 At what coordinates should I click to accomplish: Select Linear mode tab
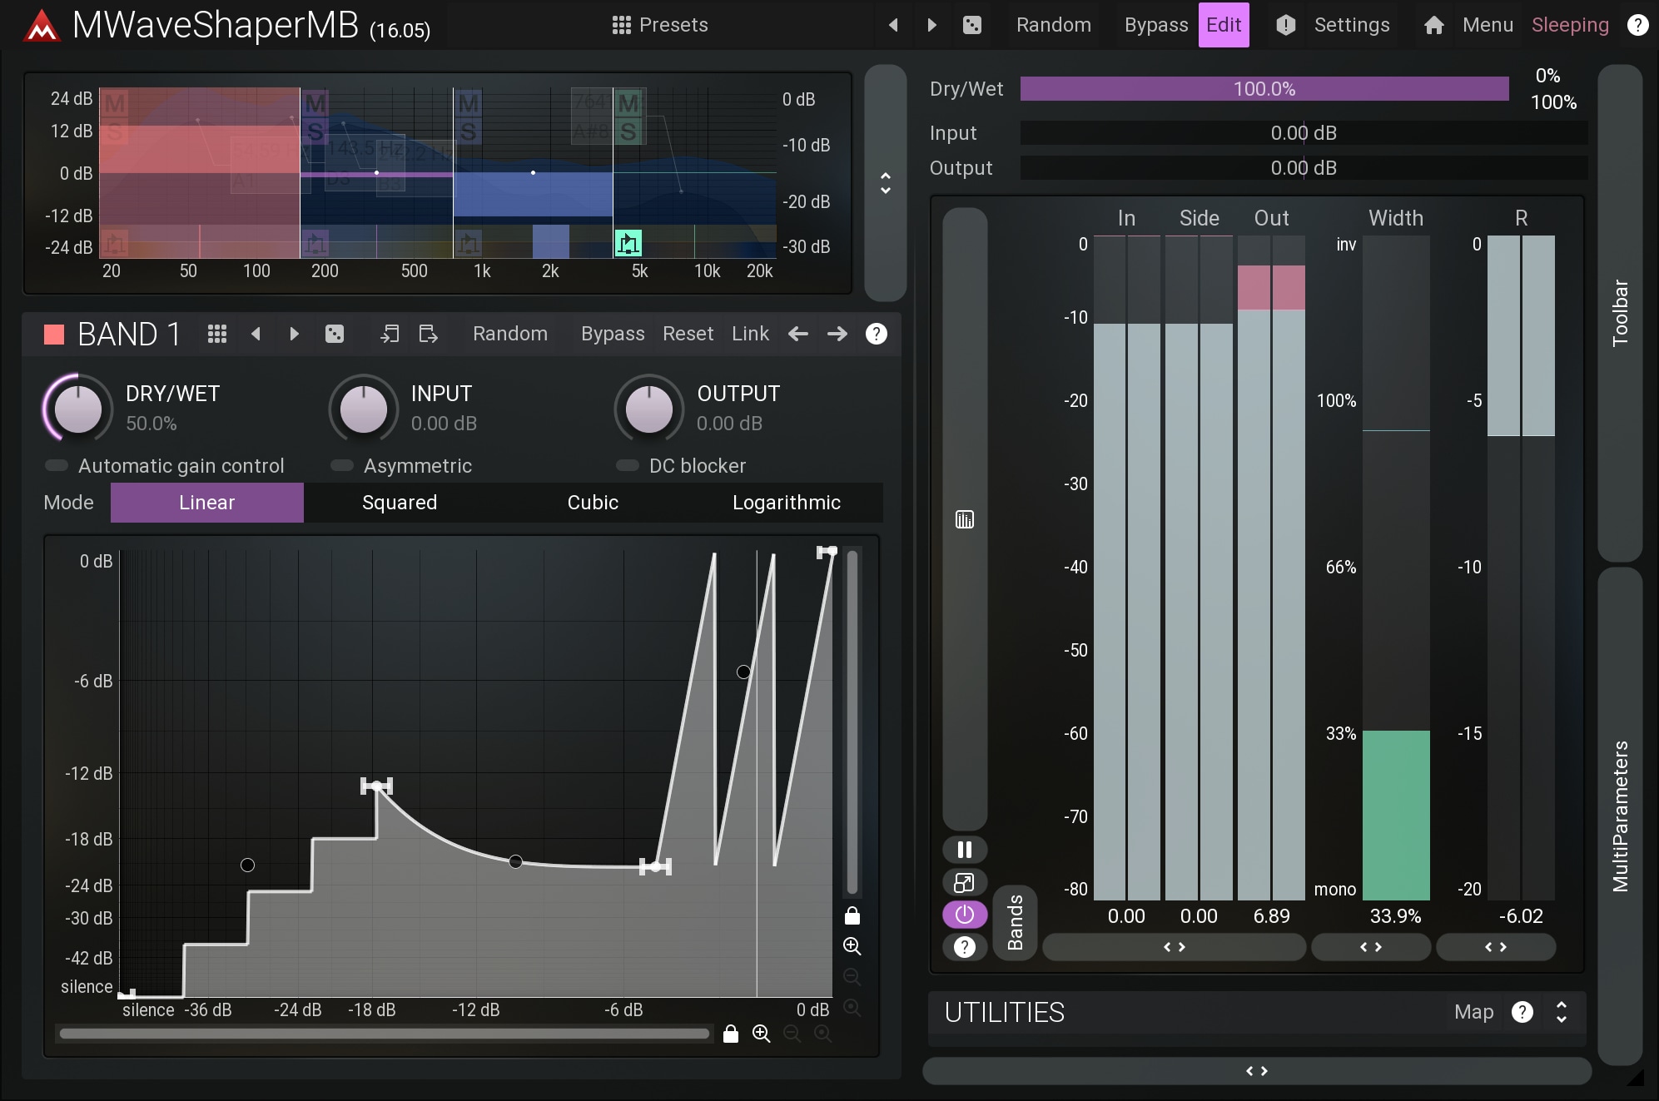(207, 503)
